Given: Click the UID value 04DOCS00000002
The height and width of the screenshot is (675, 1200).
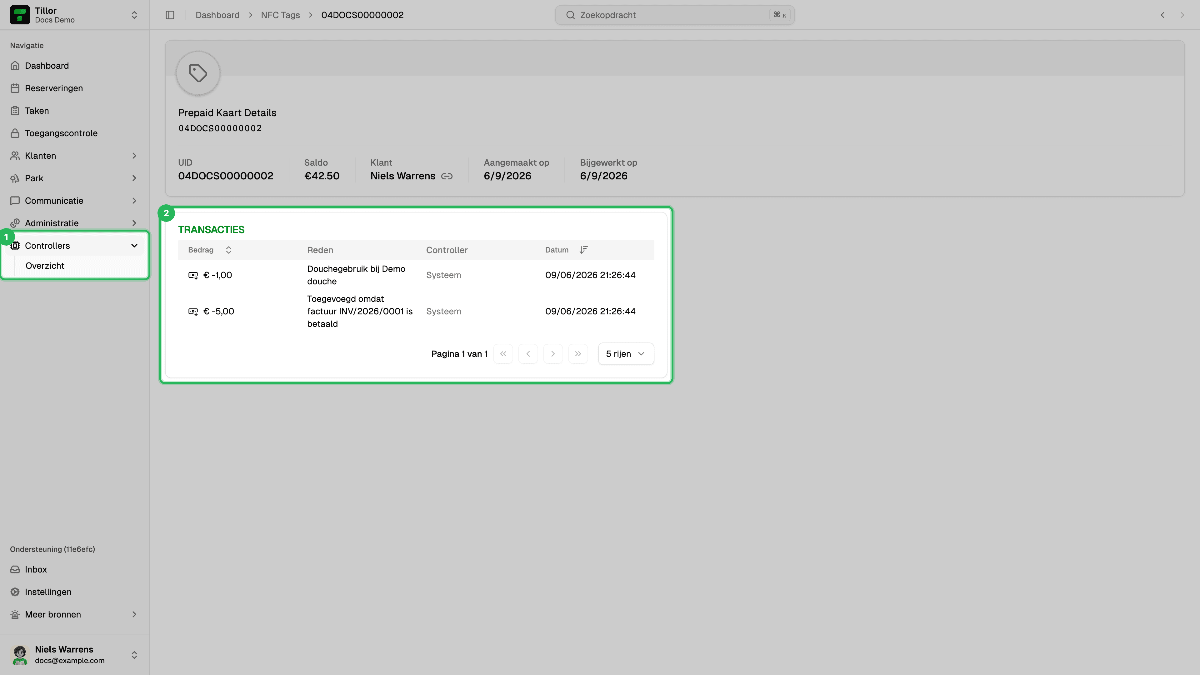Looking at the screenshot, I should coord(225,176).
